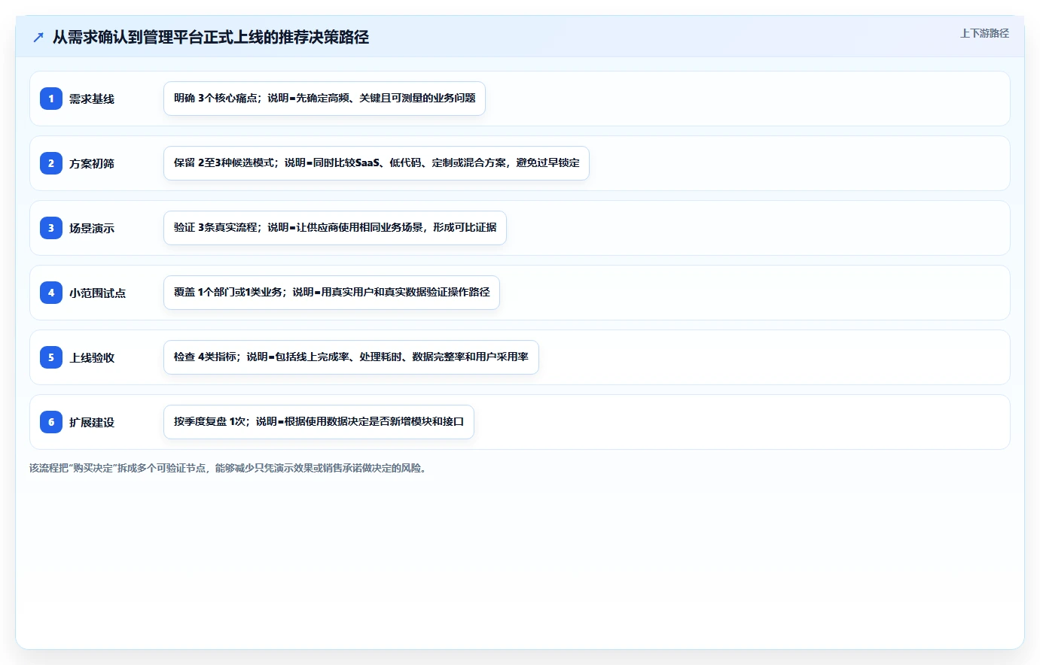
Task: Click the 保留 2至3种候选模式 description box
Action: (x=377, y=163)
